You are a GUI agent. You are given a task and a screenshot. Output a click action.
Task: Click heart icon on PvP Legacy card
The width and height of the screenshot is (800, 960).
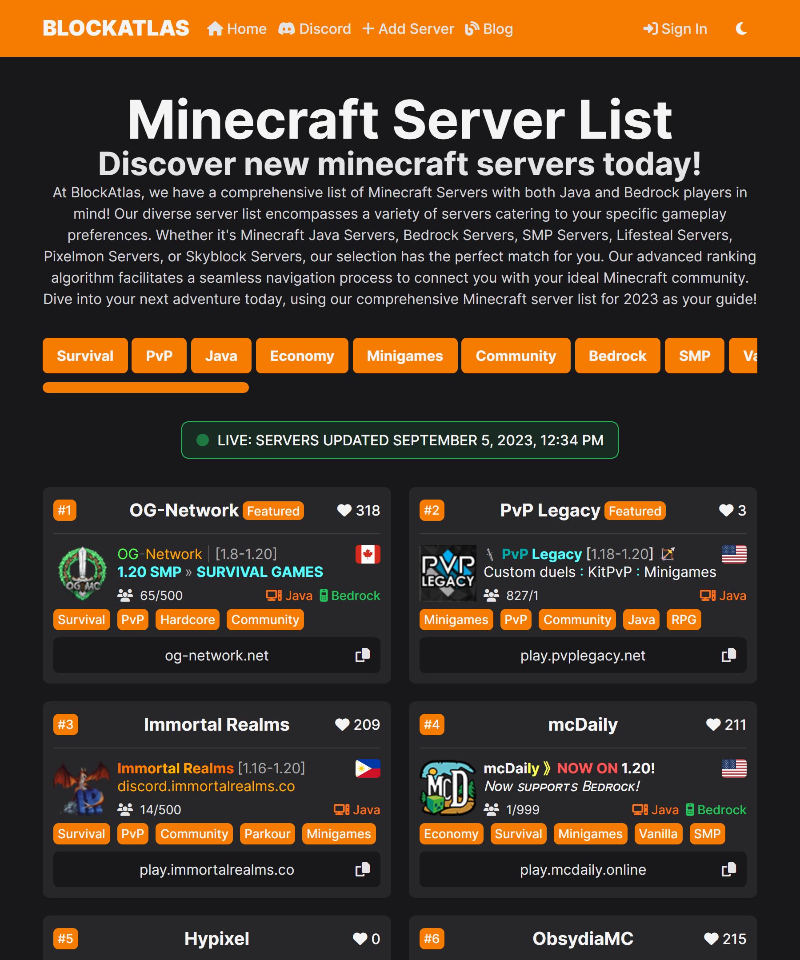click(x=726, y=510)
